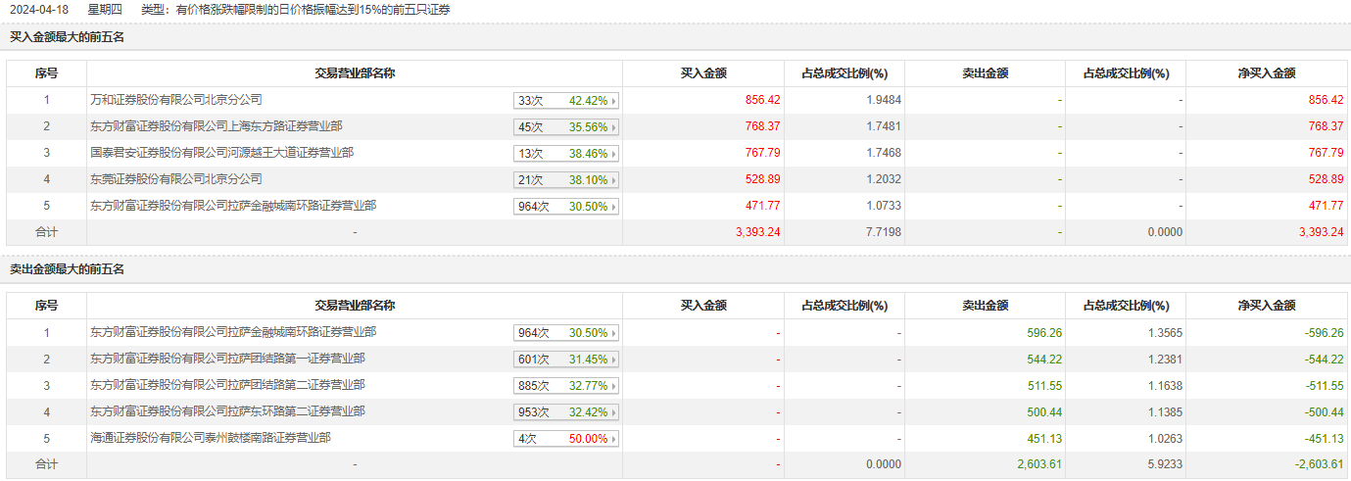Open 东莞证券股份有限公司北京分公司 page
Image resolution: width=1351 pixels, height=481 pixels.
(176, 179)
